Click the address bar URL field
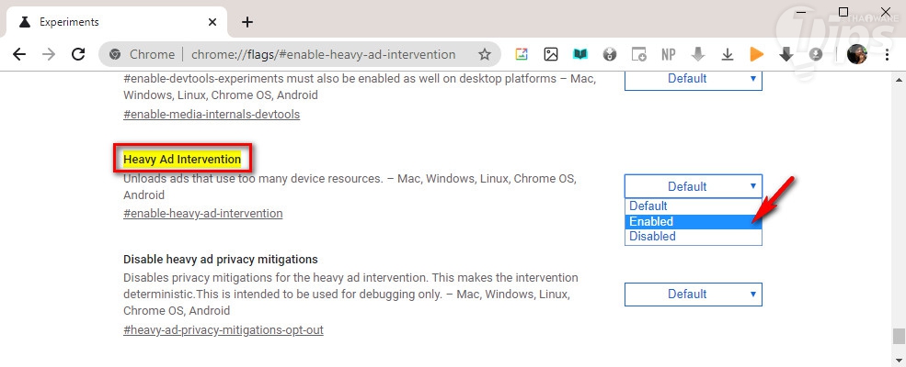The width and height of the screenshot is (906, 367). coord(322,54)
